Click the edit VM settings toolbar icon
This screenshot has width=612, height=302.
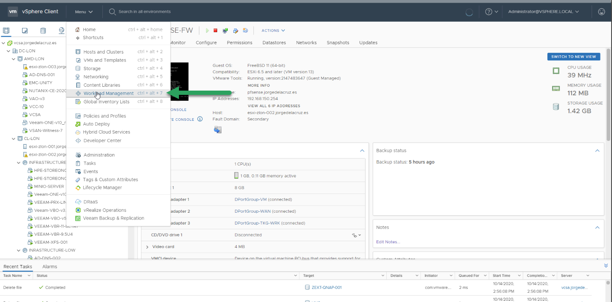click(x=235, y=31)
